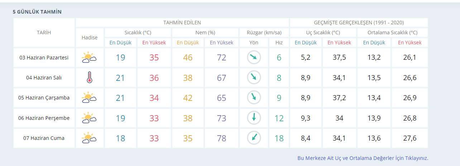
Task: Open the Bu Merkeze Ait Uç ve Ortalama Değerler link
Action: pos(363,158)
